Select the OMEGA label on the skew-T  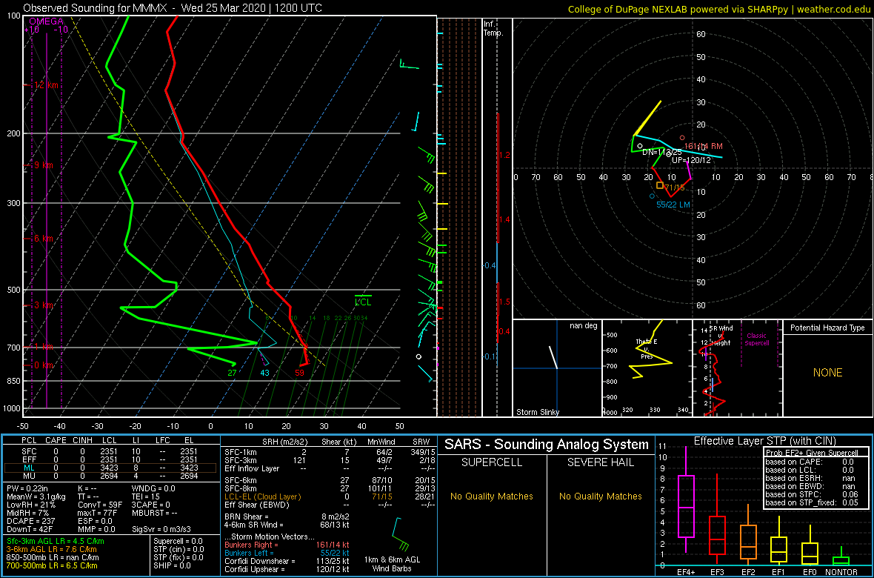pos(47,21)
